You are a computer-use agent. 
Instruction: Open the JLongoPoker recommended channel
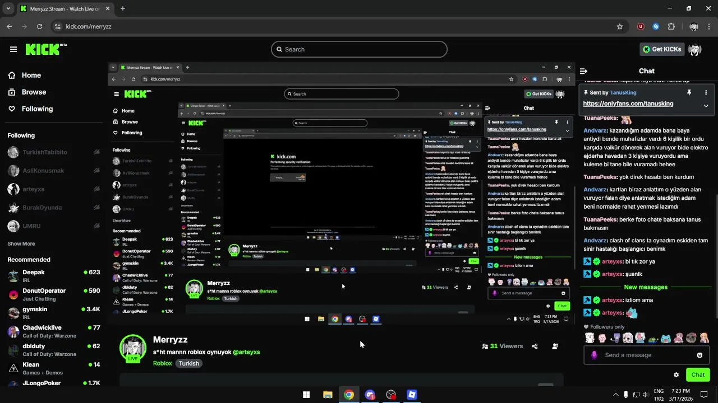[54, 383]
